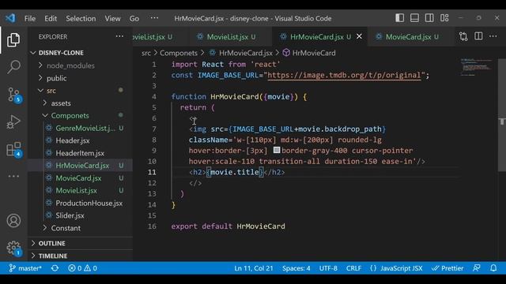This screenshot has height=284, width=506.
Task: Toggle the secondary side bar layout button
Action: coord(429,18)
